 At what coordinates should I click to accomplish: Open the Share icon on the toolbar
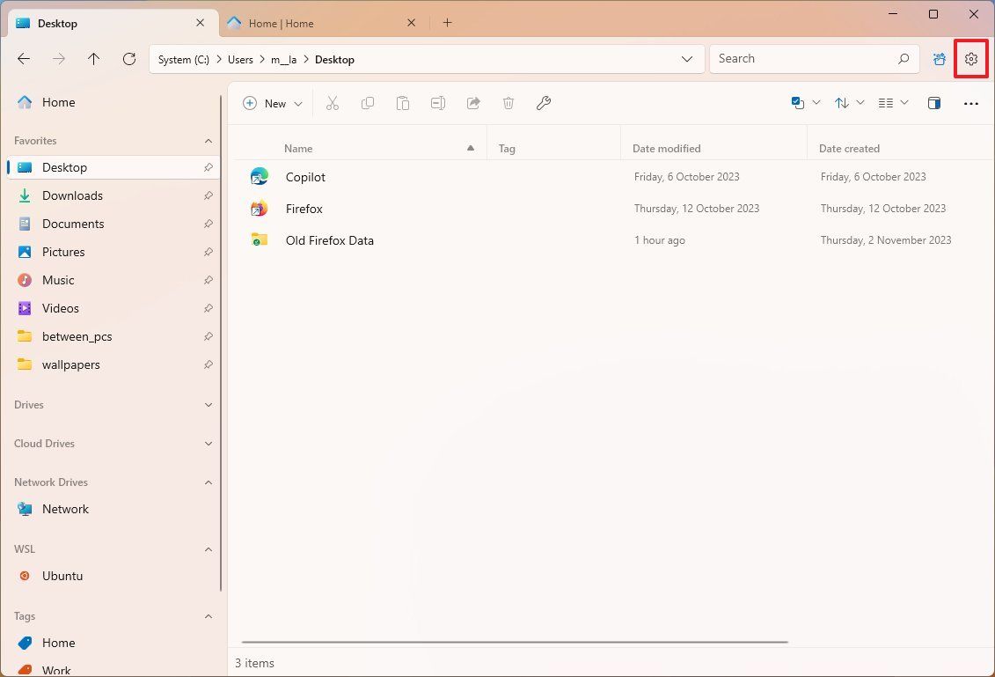[x=472, y=103]
